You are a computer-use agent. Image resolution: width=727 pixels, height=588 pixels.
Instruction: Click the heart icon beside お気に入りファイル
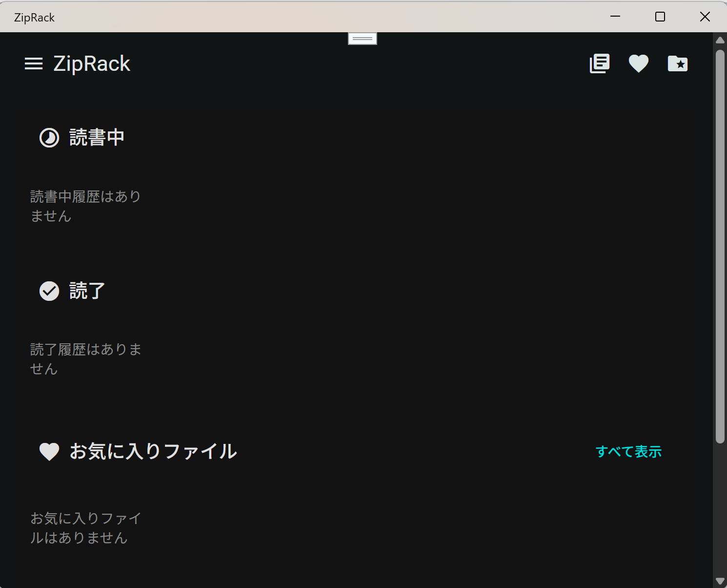click(49, 452)
